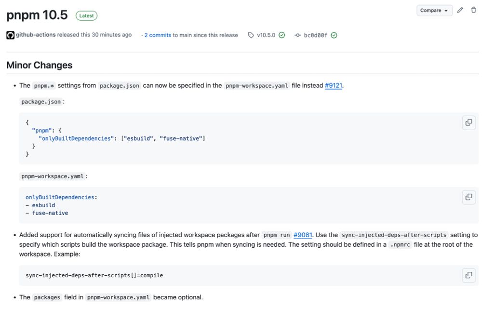Click the Minor Changes heading

[x=40, y=65]
